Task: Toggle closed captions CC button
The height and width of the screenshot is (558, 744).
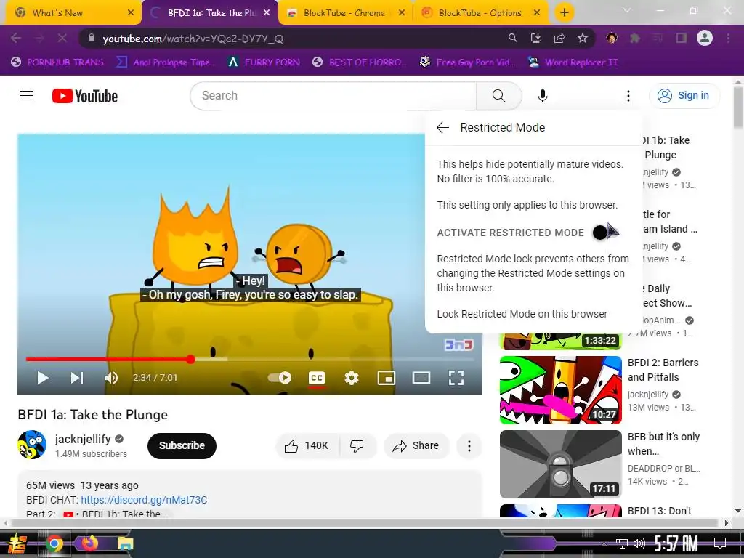Action: coord(317,378)
